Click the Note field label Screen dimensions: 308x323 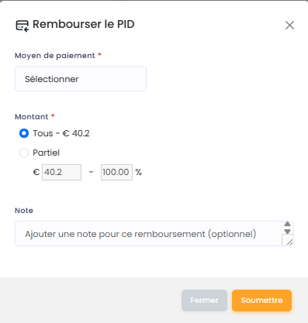coord(24,211)
